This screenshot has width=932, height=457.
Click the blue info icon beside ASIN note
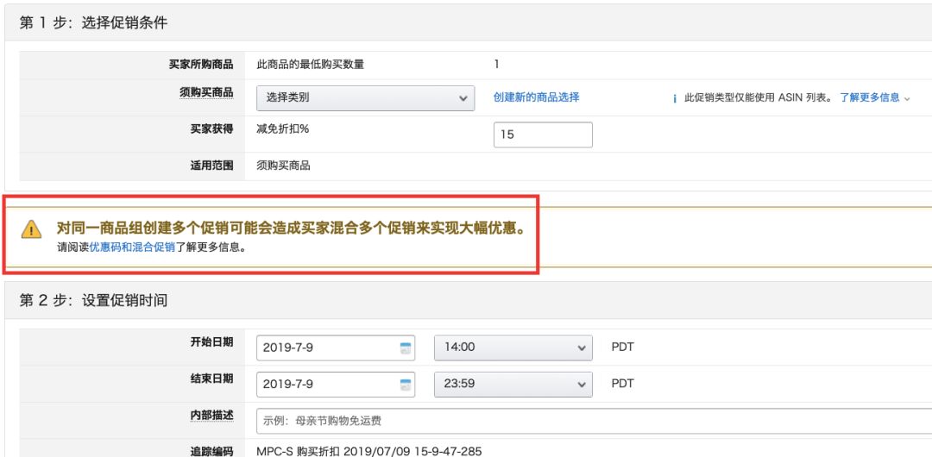click(x=674, y=98)
